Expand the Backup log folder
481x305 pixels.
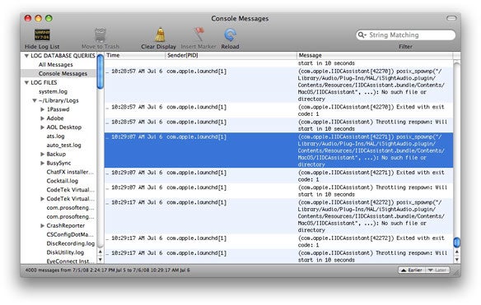click(x=43, y=154)
